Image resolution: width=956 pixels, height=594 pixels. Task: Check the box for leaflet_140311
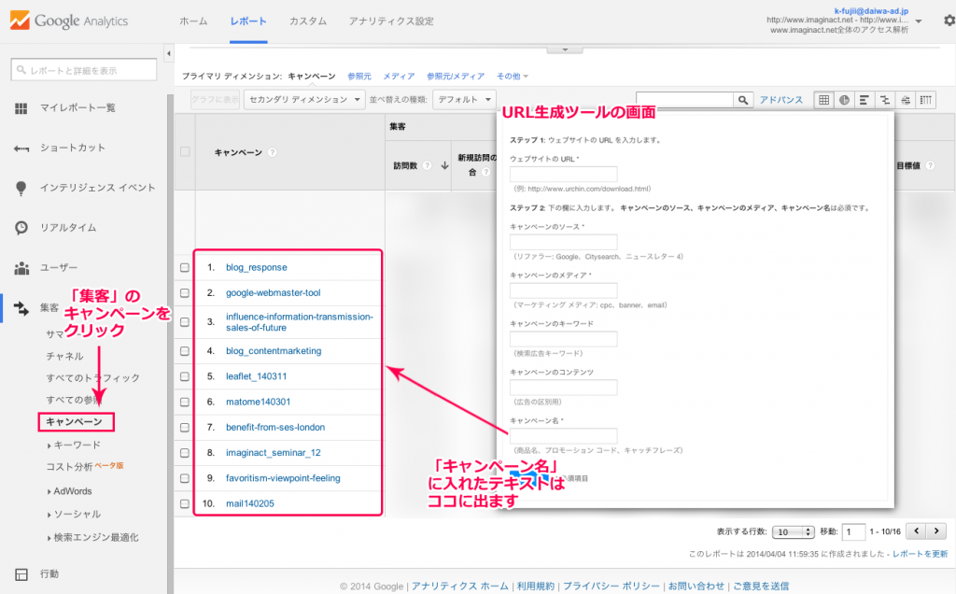click(185, 377)
